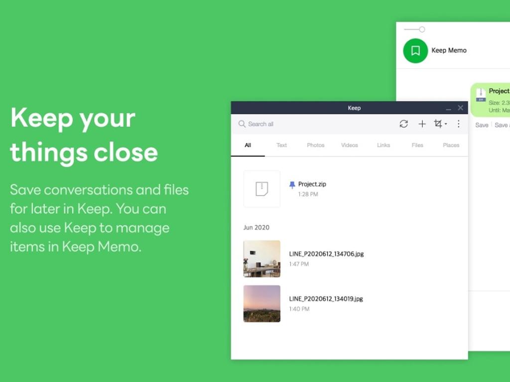Image resolution: width=510 pixels, height=382 pixels.
Task: Add a new item with plus icon
Action: [422, 124]
